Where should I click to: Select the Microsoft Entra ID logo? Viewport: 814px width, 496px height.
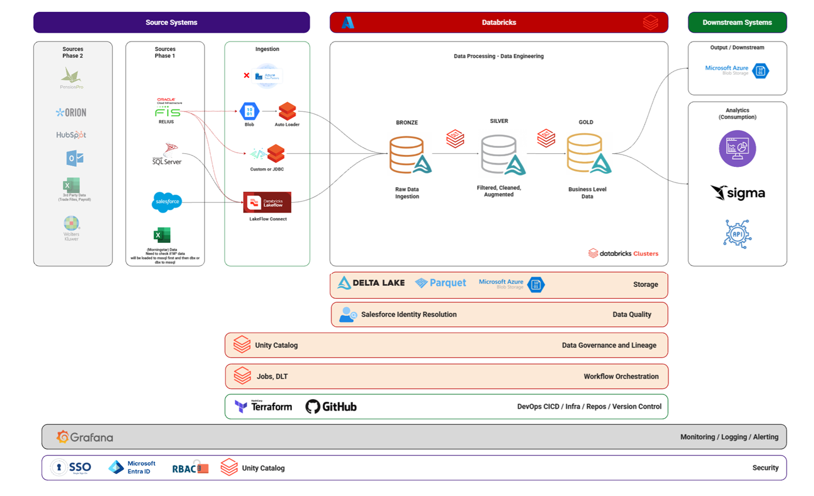(x=132, y=467)
